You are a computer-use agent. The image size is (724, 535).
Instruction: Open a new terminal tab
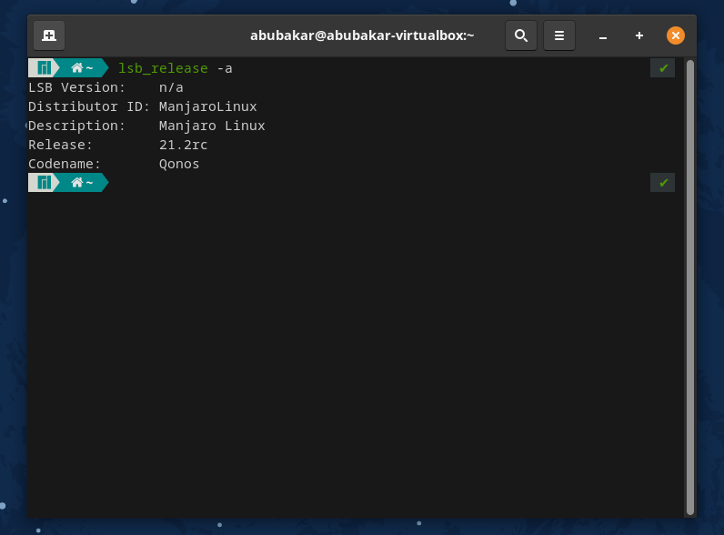coord(49,35)
